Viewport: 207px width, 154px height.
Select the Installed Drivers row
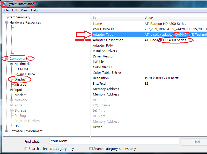tap(149, 51)
